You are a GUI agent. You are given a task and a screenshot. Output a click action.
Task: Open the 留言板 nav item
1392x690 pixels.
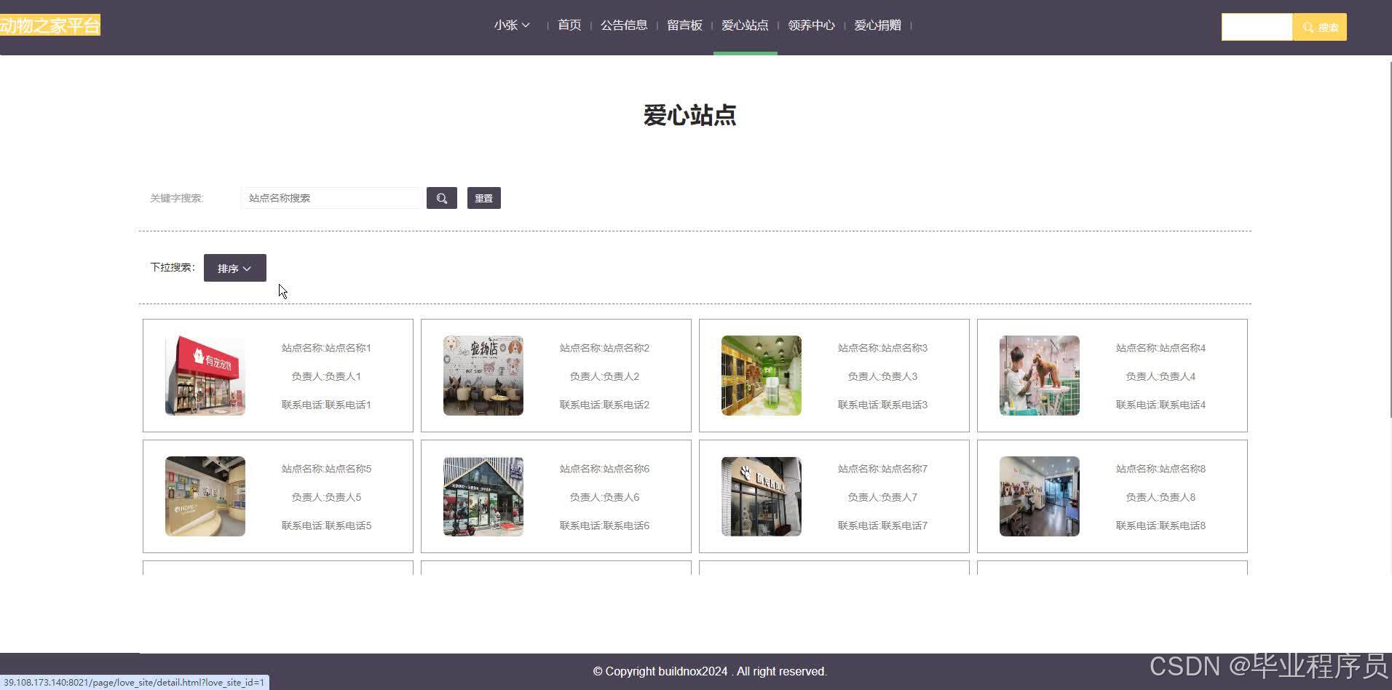(x=684, y=25)
